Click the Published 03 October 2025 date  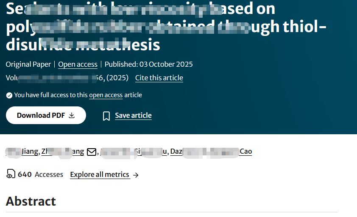[148, 64]
